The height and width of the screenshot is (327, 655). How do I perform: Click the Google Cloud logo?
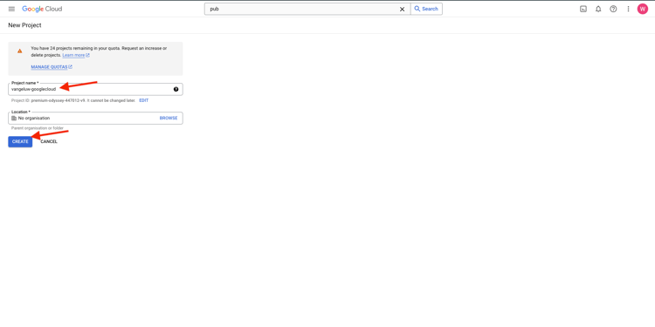tap(42, 9)
